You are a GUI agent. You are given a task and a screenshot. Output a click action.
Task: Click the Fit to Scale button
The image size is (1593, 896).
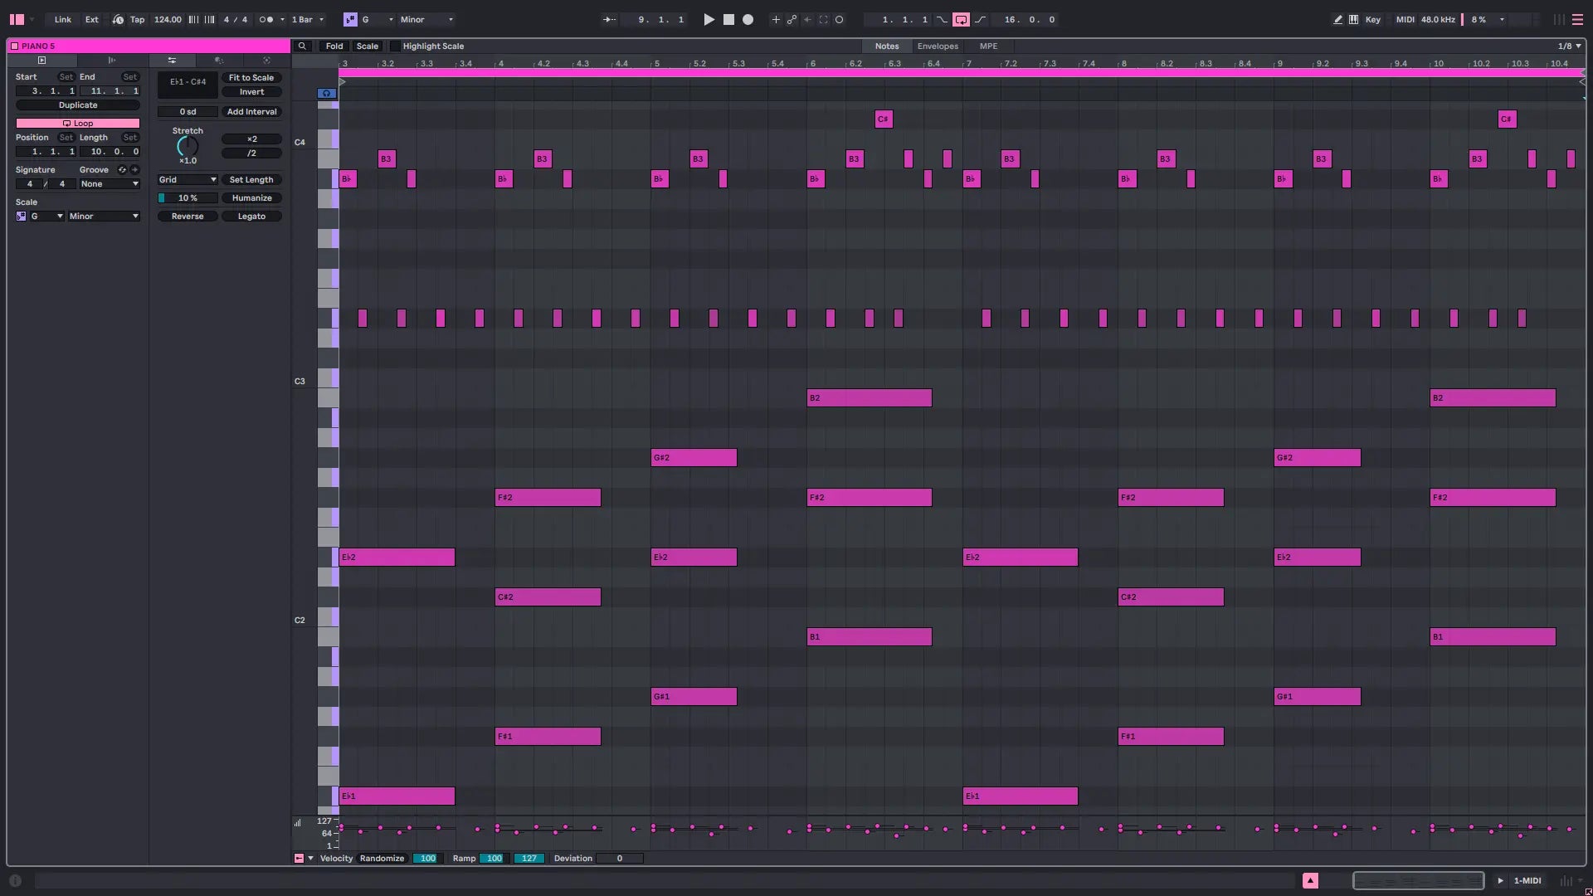(251, 77)
